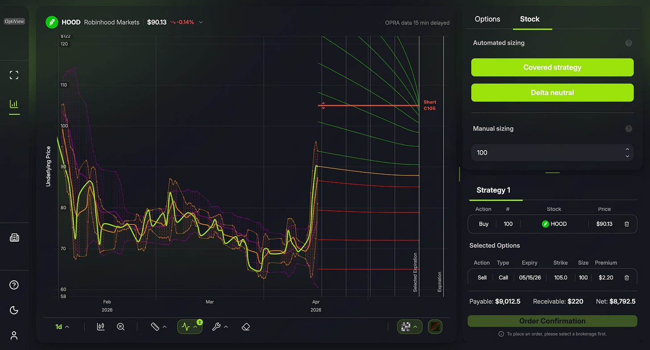
Task: Decrease manual sizing with the down arrow
Action: coord(627,156)
